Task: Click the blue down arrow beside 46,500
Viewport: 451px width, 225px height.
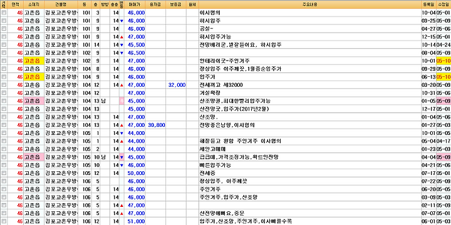Action: (122, 53)
